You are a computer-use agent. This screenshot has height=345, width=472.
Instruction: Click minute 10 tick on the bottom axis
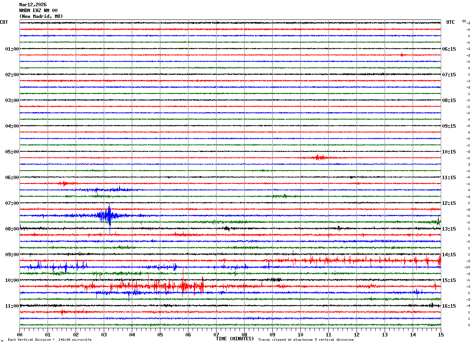[300, 334]
